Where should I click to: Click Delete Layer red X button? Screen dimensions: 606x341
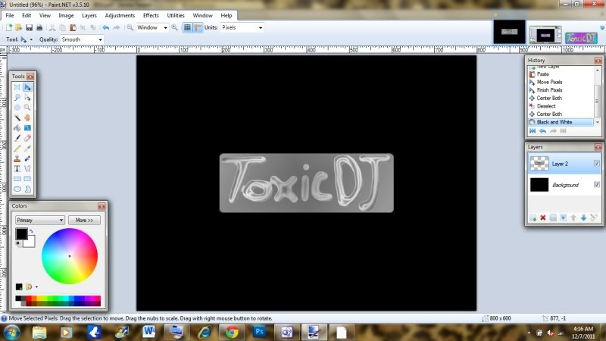coord(543,218)
